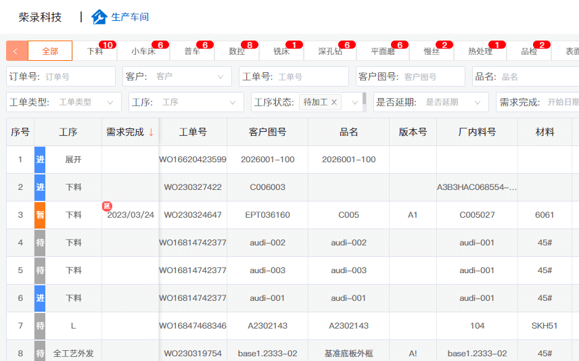Image resolution: width=579 pixels, height=361 pixels.
Task: Select the 数控 tab
Action: pyautogui.click(x=237, y=51)
